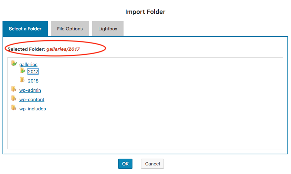Select the wp-includes folder link
This screenshot has width=291, height=174.
(x=32, y=109)
